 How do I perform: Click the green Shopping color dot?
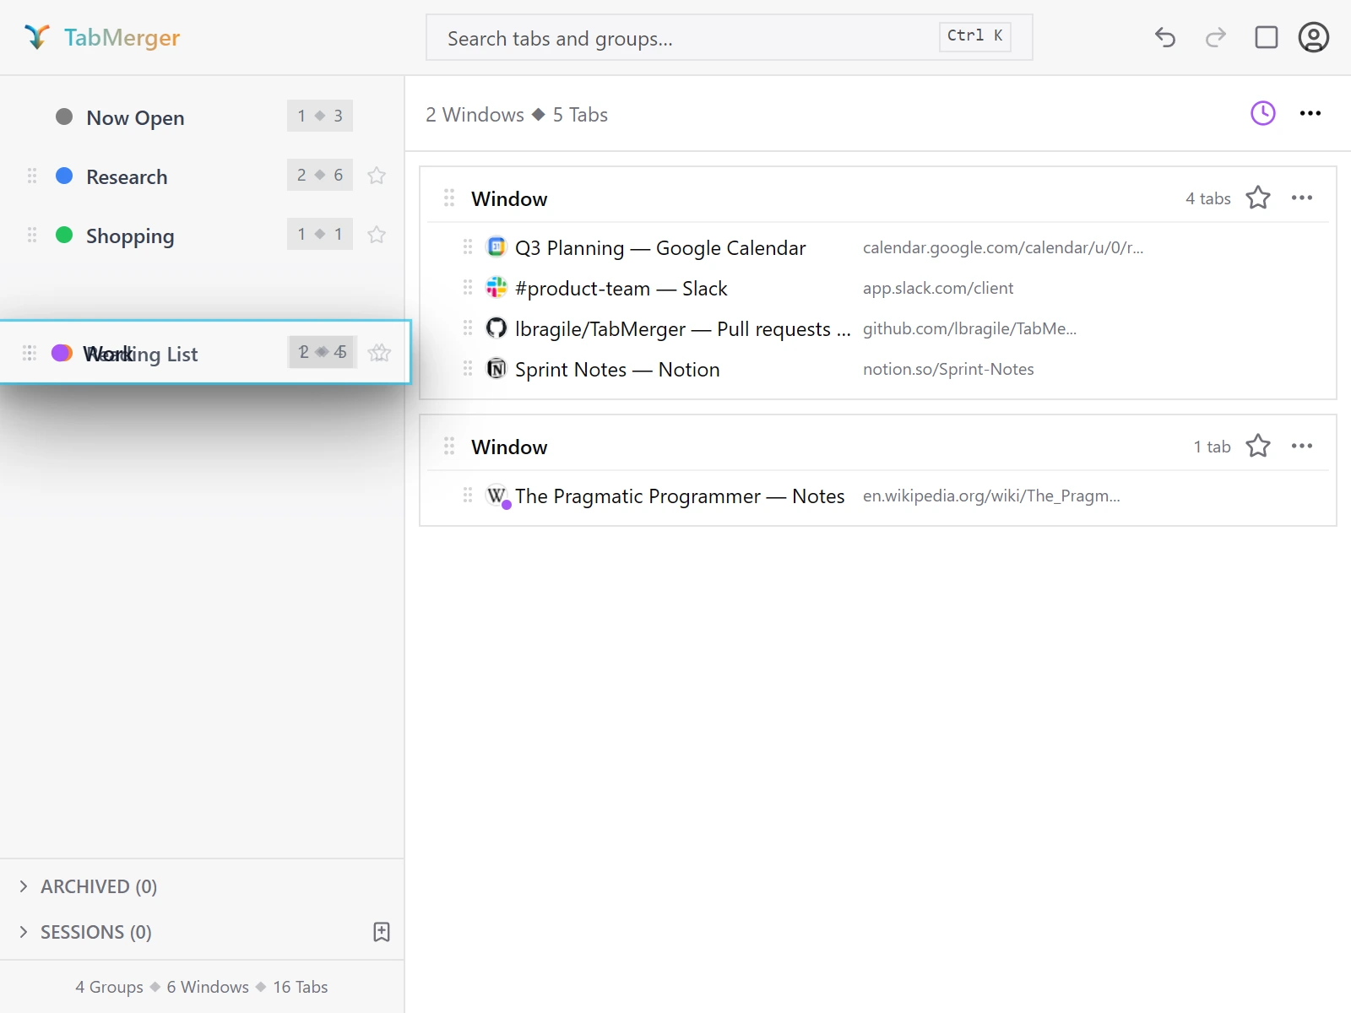tap(64, 235)
